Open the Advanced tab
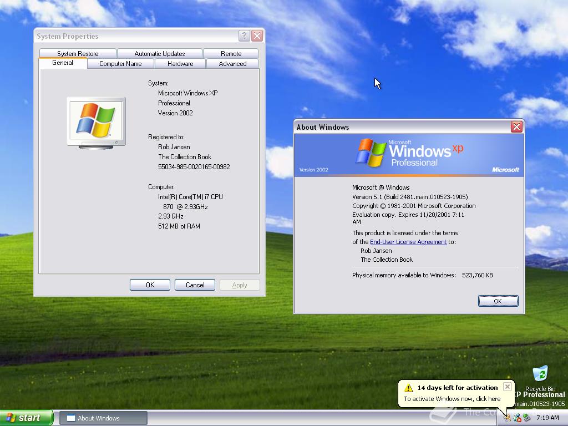568x426 pixels. 232,64
